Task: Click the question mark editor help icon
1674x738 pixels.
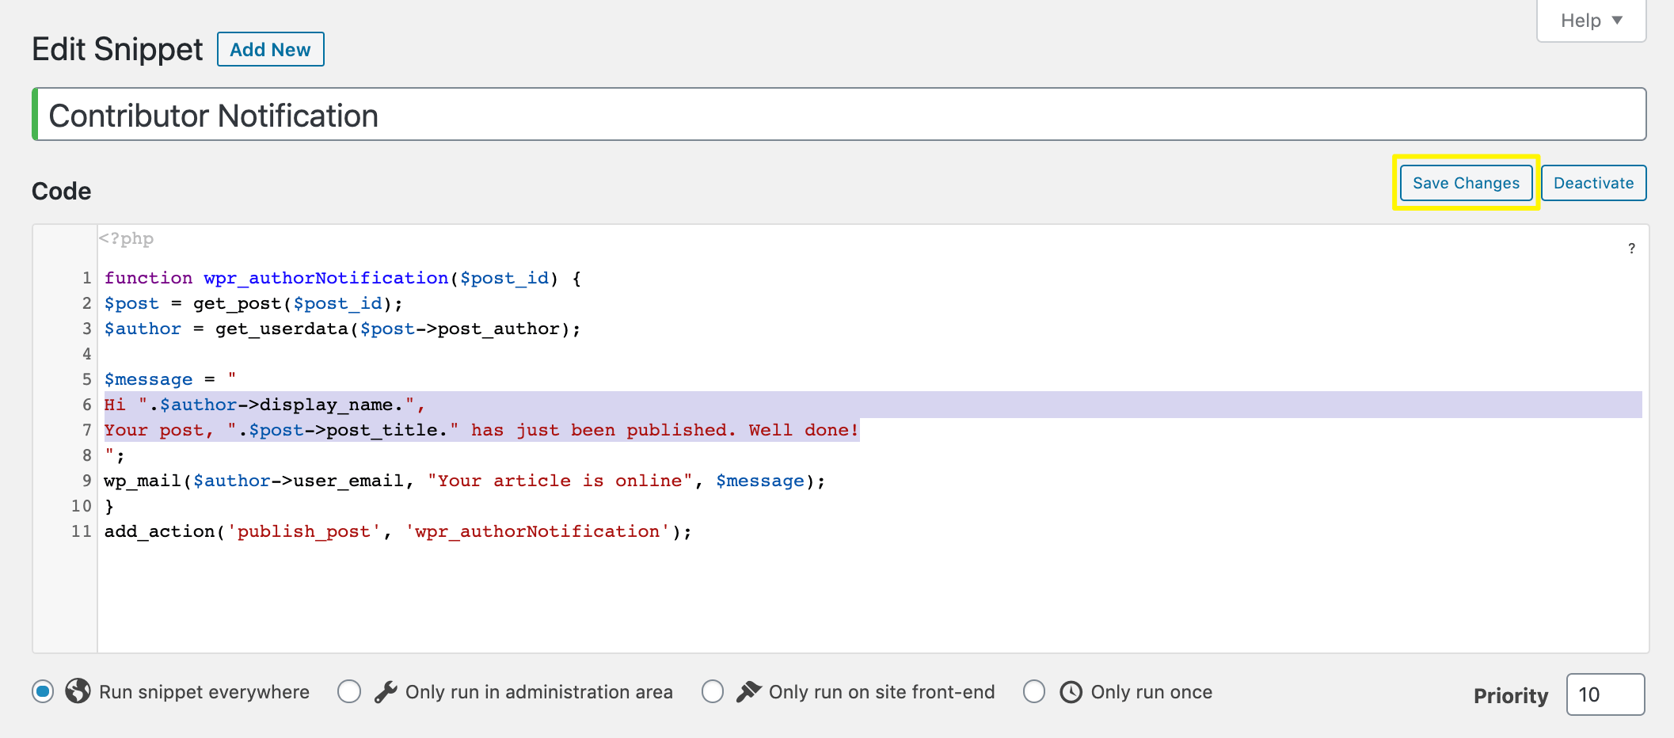Action: [x=1631, y=249]
